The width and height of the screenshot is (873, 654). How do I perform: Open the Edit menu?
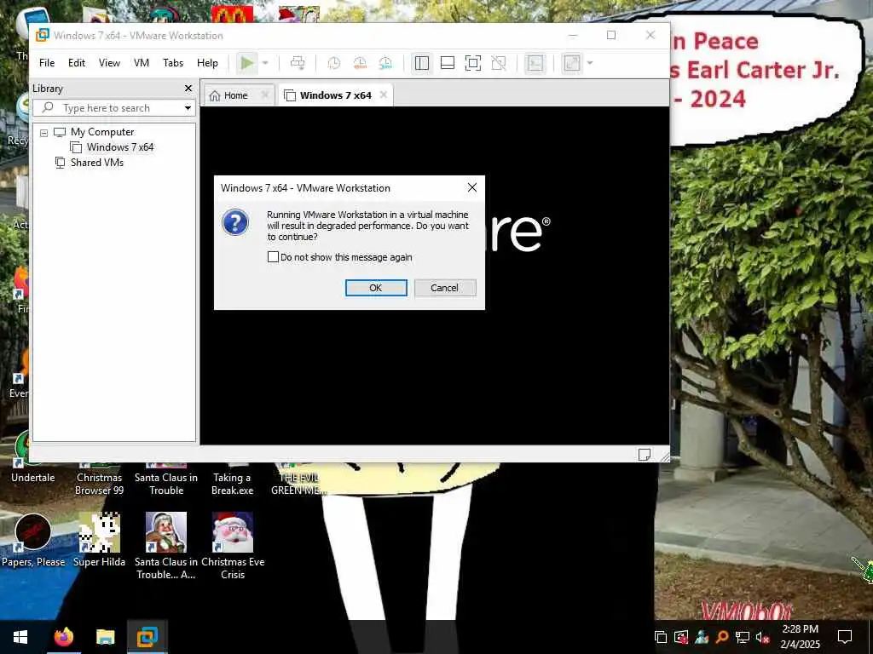point(77,63)
